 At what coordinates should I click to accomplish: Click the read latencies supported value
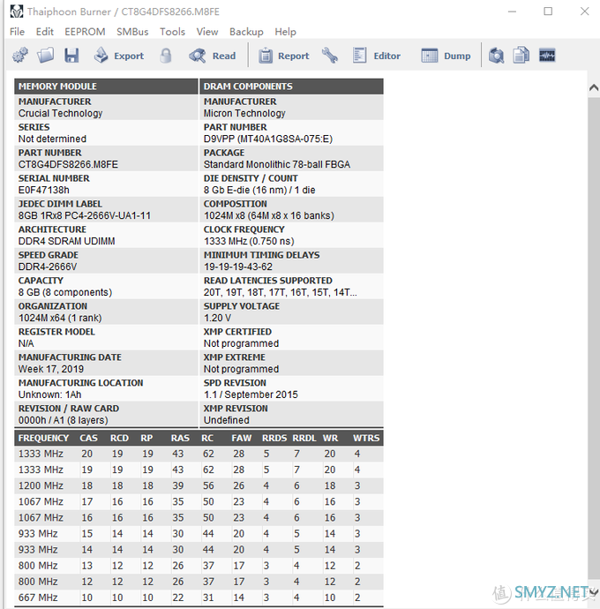point(280,293)
